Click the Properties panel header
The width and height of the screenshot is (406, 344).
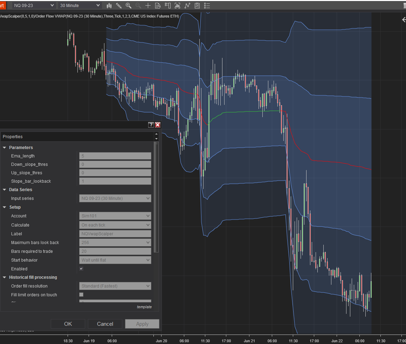pyautogui.click(x=78, y=137)
